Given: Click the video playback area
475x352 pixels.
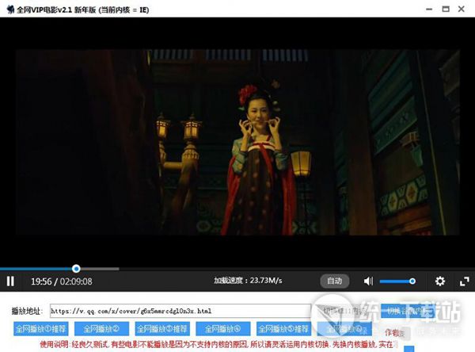Looking at the screenshot, I should [237, 143].
